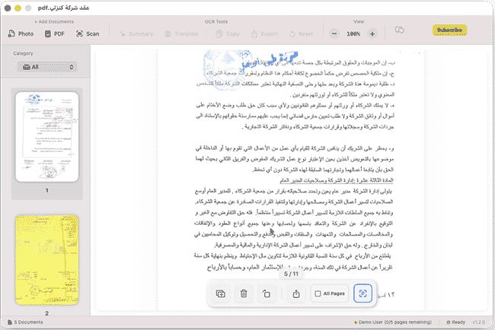This screenshot has height=330, width=495.
Task: Open the chat bubbles feedback icon
Action: point(399,30)
